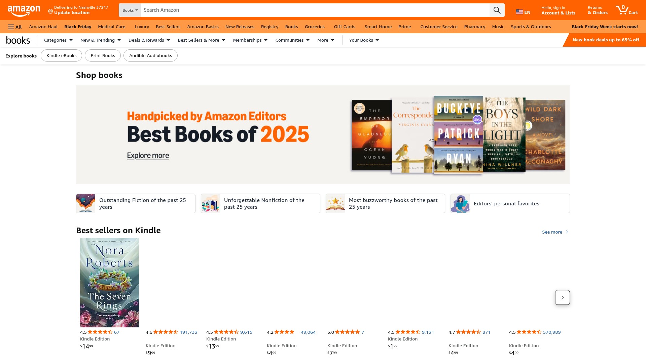The image size is (646, 363).
Task: Open Customer Service nav link
Action: coord(439,27)
